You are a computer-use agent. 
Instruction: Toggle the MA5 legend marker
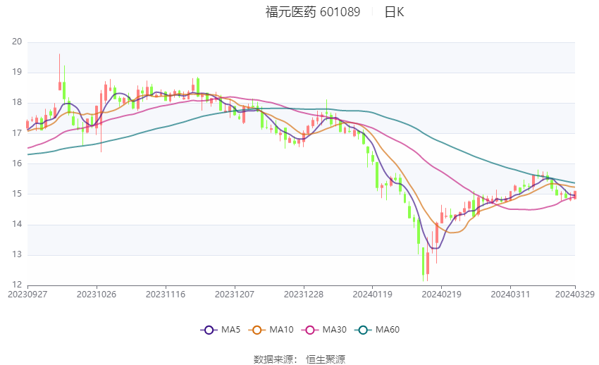(x=209, y=329)
